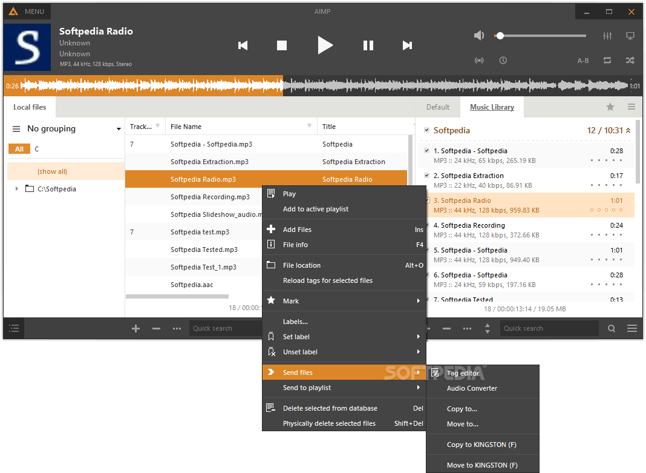Choose Add Files in context menu
Viewport: 646px width, 473px height.
tap(344, 230)
